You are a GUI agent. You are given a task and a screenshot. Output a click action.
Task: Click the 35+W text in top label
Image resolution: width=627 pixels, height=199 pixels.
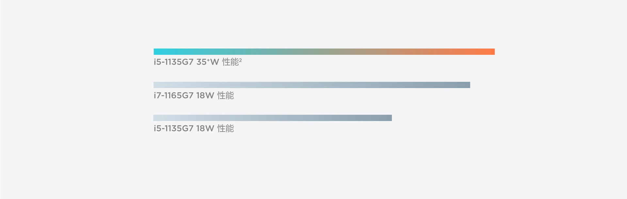[208, 62]
